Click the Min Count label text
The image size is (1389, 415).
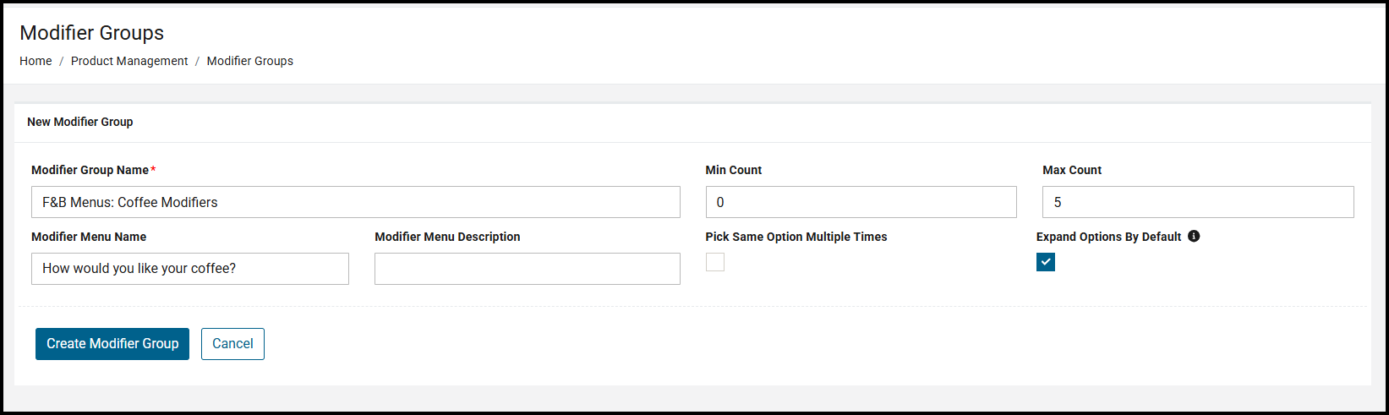coord(733,170)
